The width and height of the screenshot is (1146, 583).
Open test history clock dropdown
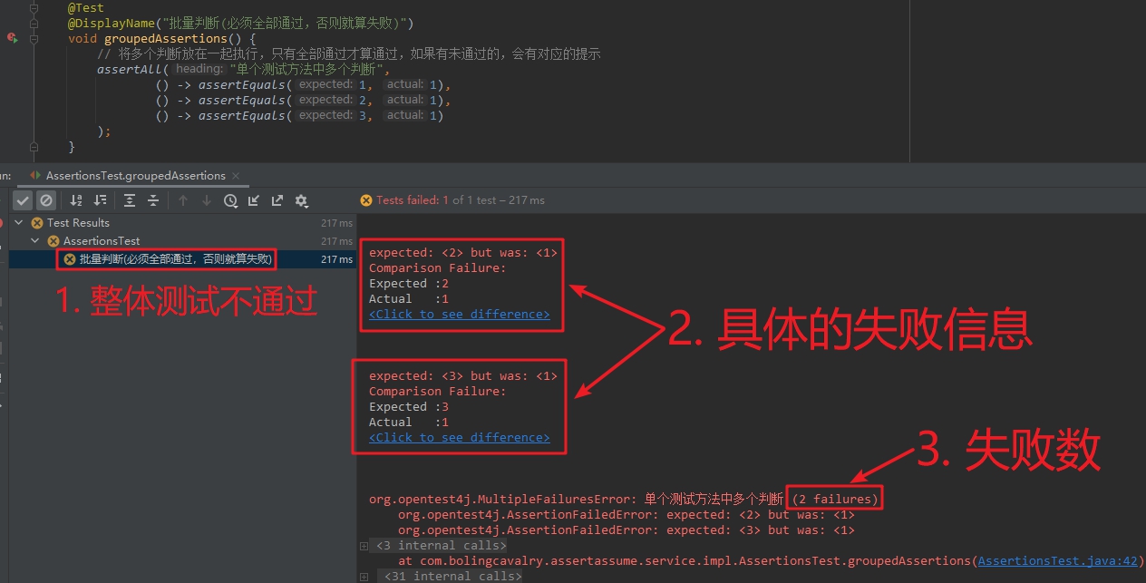pos(231,200)
